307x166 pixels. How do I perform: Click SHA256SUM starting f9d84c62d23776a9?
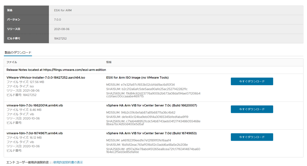[x=153, y=95]
